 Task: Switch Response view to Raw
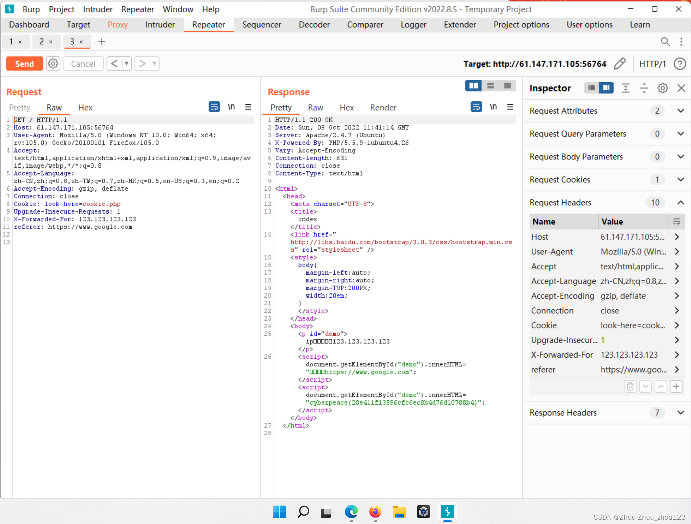click(x=315, y=107)
